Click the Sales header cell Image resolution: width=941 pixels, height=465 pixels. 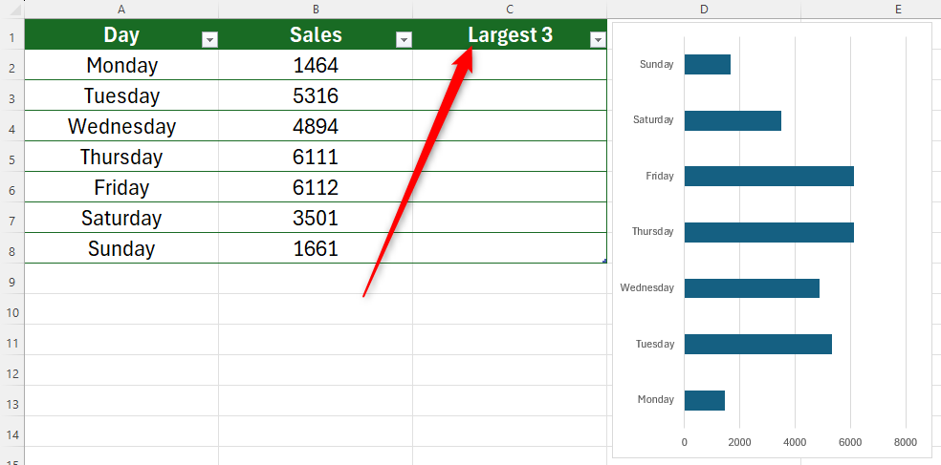[316, 35]
